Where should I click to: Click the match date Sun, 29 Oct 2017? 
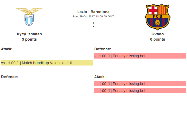tap(84, 16)
